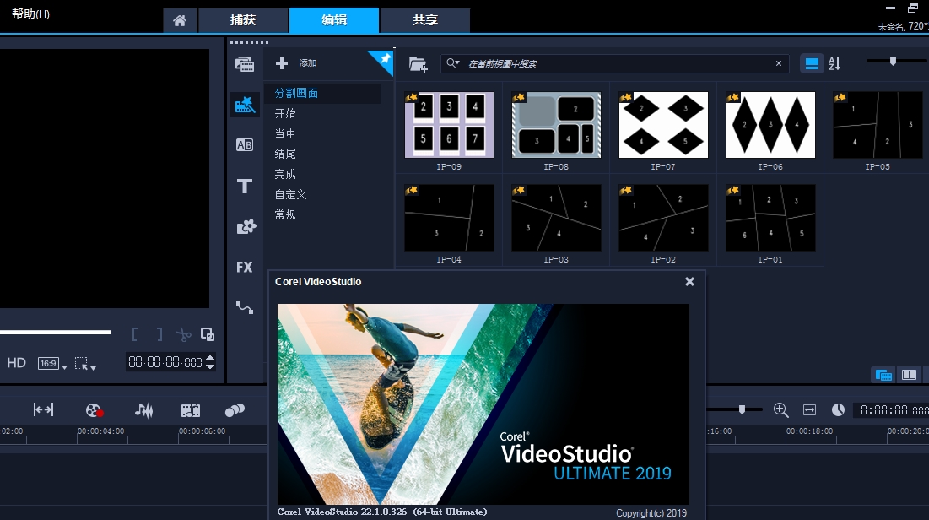The image size is (929, 520).
Task: Open the sound mixer icon
Action: [x=144, y=409]
